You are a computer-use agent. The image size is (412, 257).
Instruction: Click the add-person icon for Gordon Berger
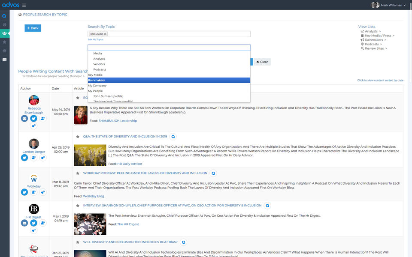33,158
